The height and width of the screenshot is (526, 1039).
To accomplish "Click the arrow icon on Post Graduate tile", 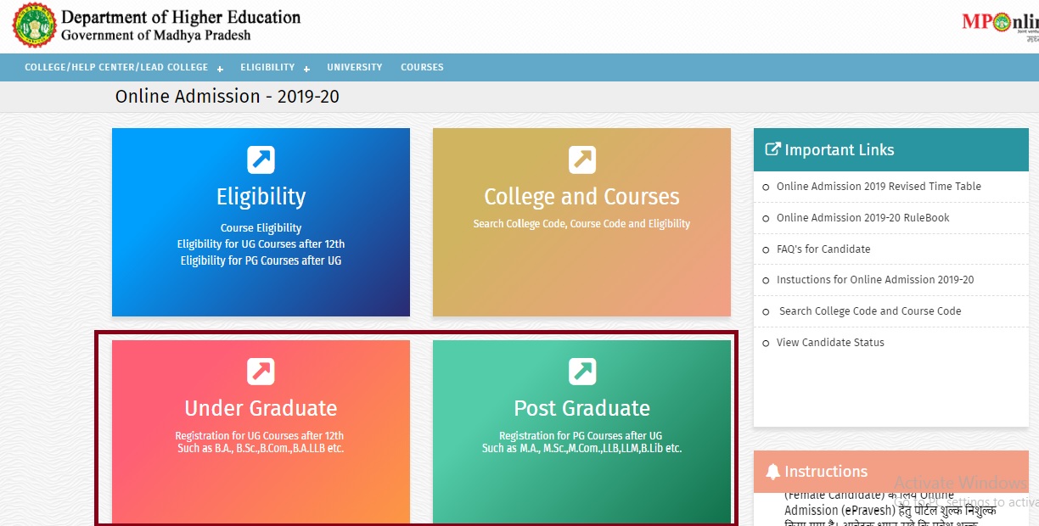I will click(x=581, y=372).
